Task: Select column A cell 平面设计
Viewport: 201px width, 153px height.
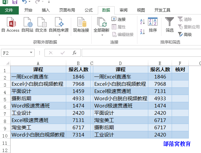Action: (x=38, y=91)
